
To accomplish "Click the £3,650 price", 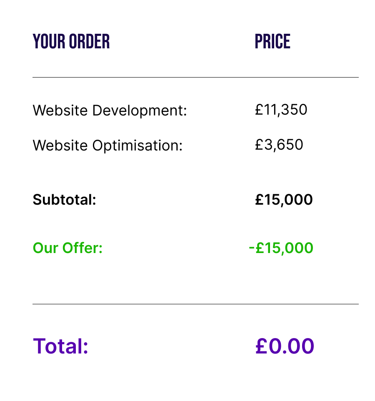I will tap(279, 145).
